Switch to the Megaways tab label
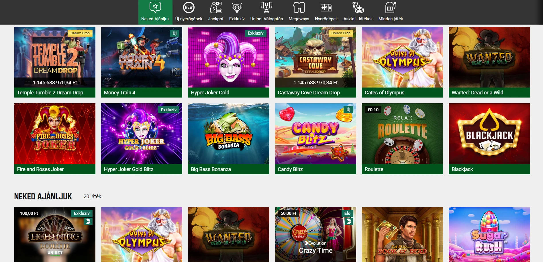 pos(299,19)
